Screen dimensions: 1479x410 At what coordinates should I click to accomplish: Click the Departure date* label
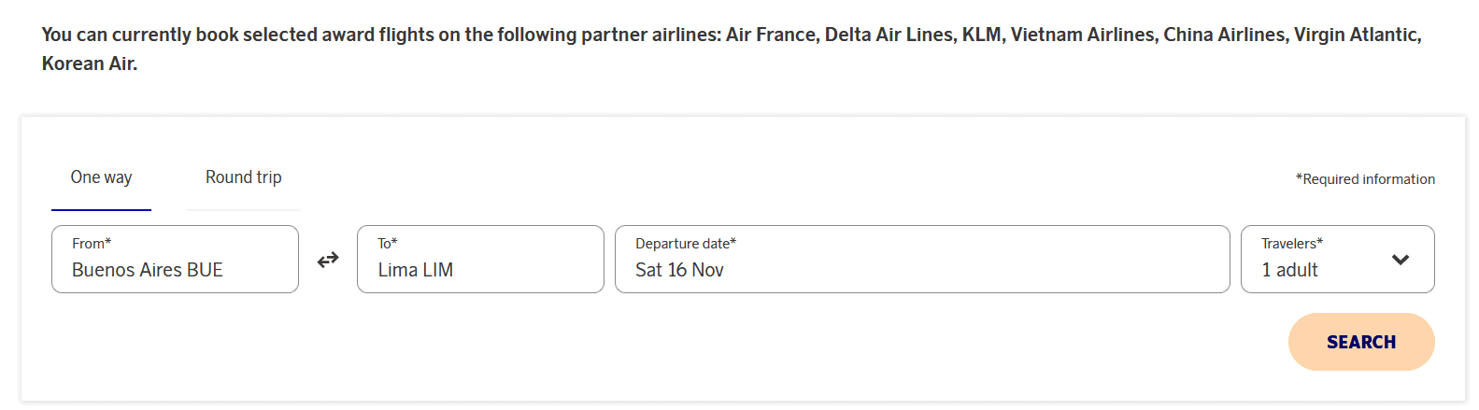686,244
